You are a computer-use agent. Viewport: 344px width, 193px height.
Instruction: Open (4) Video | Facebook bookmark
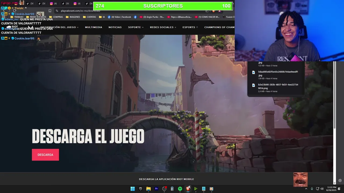point(119,17)
